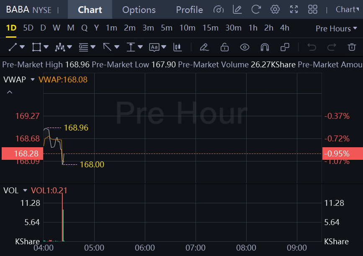Image resolution: width=363 pixels, height=256 pixels.
Task: Enter fullscreen chart mode
Action: (294, 9)
